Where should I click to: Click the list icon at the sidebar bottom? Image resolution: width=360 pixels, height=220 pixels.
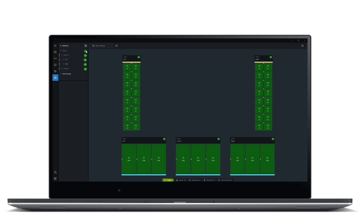tap(55, 178)
